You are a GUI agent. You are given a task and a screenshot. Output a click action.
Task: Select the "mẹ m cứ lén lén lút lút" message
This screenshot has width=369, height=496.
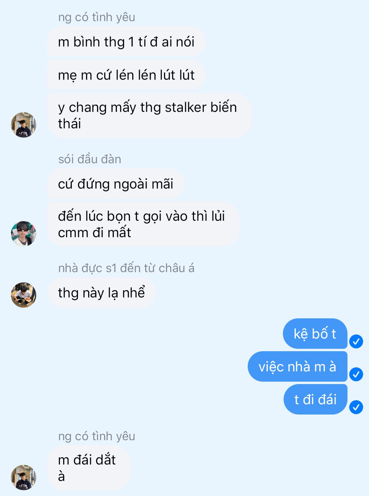(126, 75)
